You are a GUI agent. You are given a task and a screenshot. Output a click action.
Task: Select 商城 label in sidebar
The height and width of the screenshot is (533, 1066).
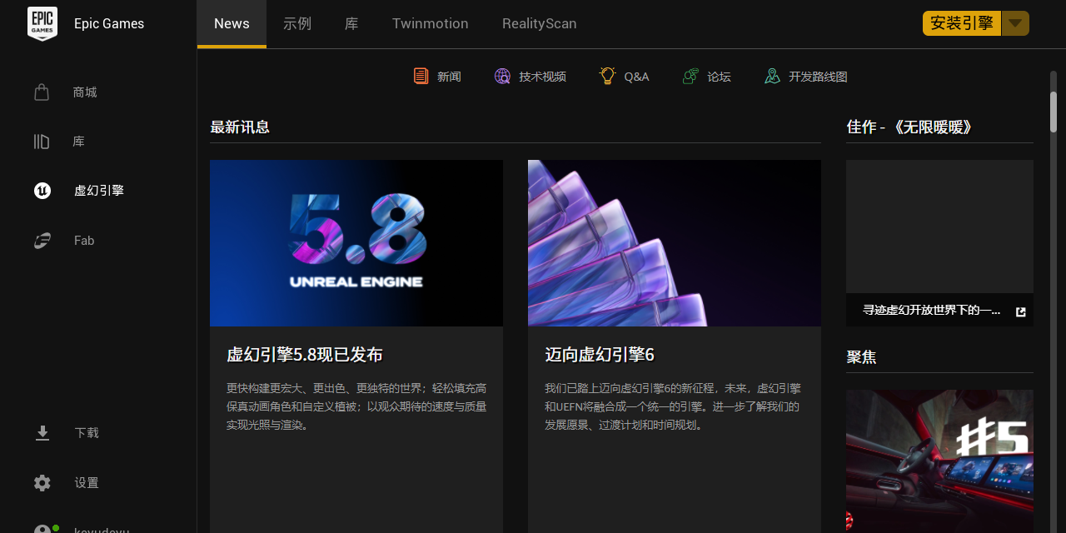click(85, 92)
